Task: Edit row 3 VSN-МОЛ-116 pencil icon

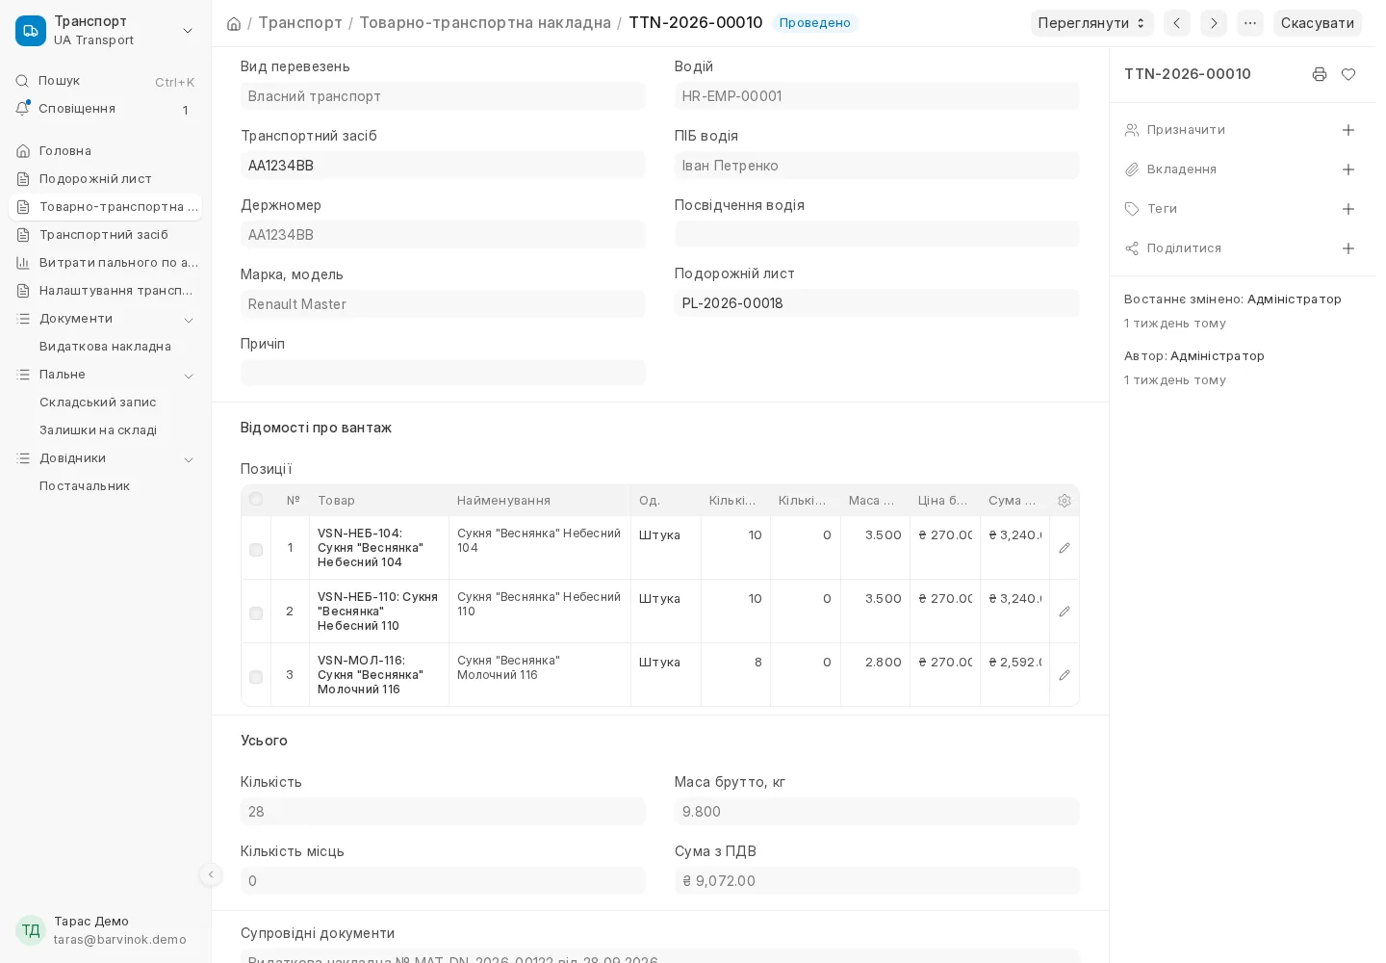Action: (1065, 675)
